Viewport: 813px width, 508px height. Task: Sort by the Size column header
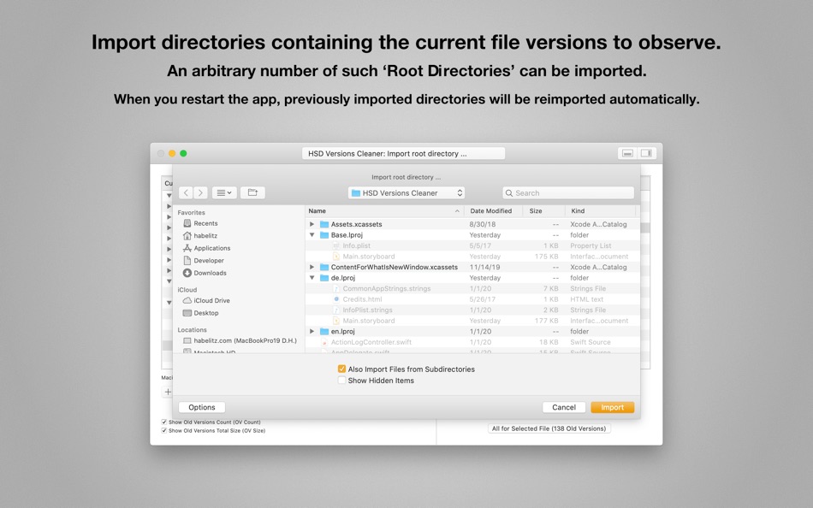(x=543, y=211)
